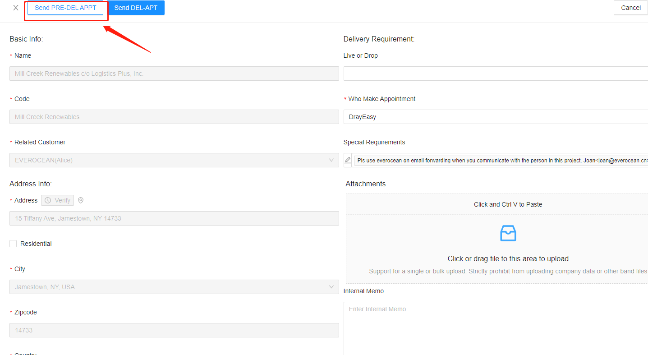648x355 pixels.
Task: Click the Address field with Tiffany Ave
Action: pyautogui.click(x=174, y=218)
